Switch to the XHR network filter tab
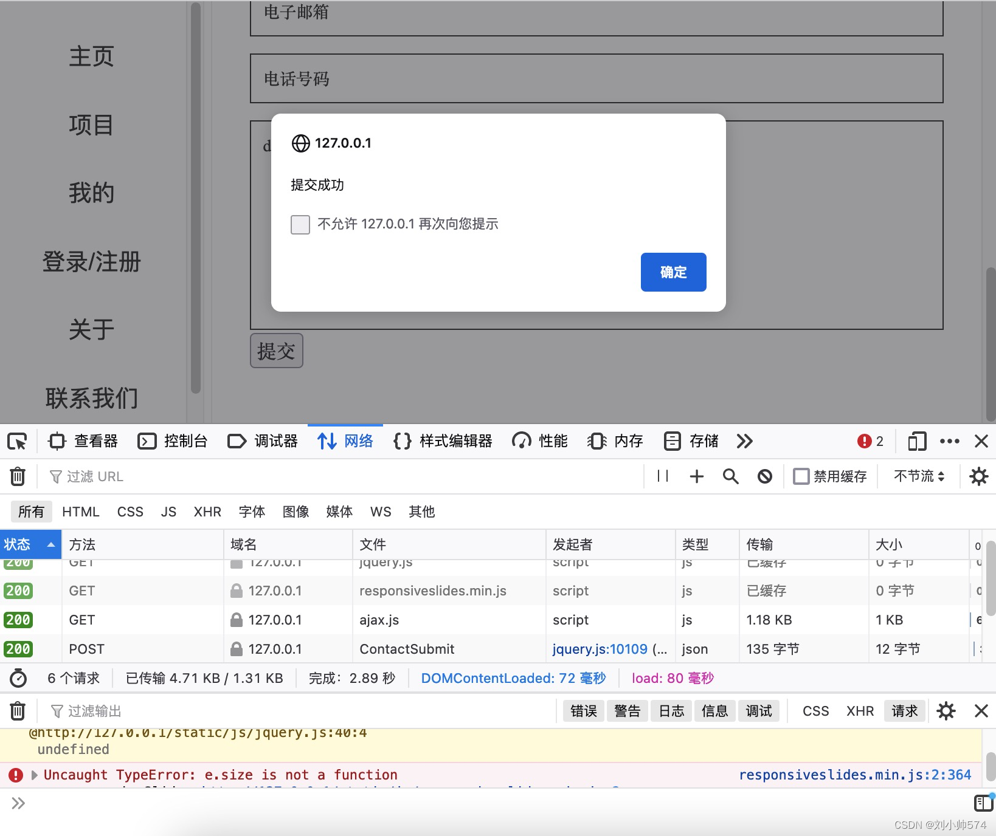996x836 pixels. coord(207,512)
